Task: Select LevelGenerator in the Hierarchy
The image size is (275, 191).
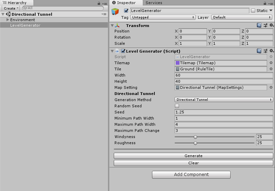Action: coord(54,25)
